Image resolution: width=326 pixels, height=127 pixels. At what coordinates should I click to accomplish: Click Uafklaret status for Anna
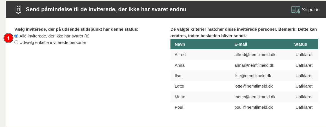[x=304, y=65]
